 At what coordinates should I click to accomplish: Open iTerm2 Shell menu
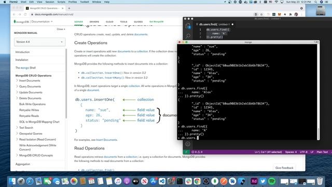click(23, 2)
